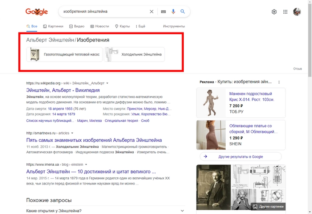Click ТОБ.РУ seller name
This screenshot has width=312, height=214.
point(236,112)
